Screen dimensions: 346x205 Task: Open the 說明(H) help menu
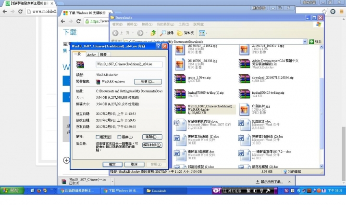coord(198,24)
